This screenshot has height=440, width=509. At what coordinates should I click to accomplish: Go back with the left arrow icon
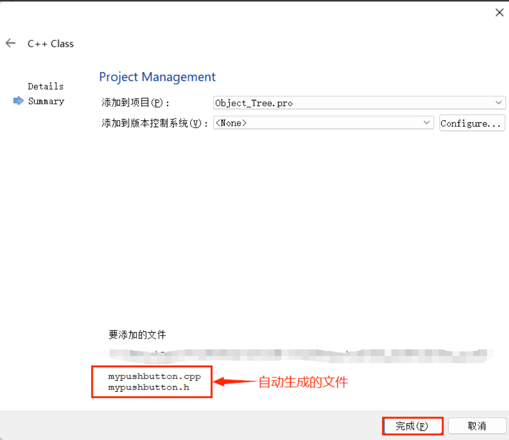click(x=11, y=43)
